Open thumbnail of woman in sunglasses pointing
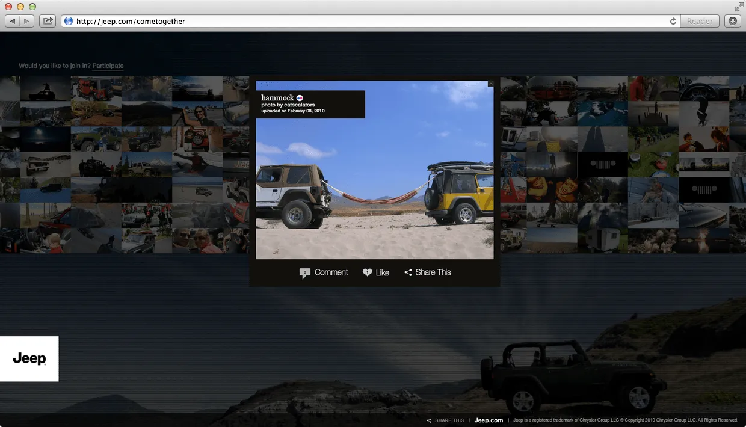 tap(197, 114)
